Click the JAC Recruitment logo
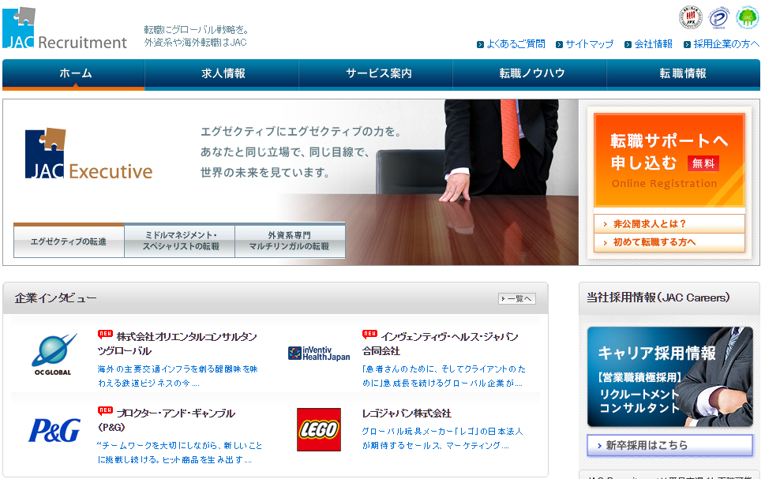 tap(65, 28)
